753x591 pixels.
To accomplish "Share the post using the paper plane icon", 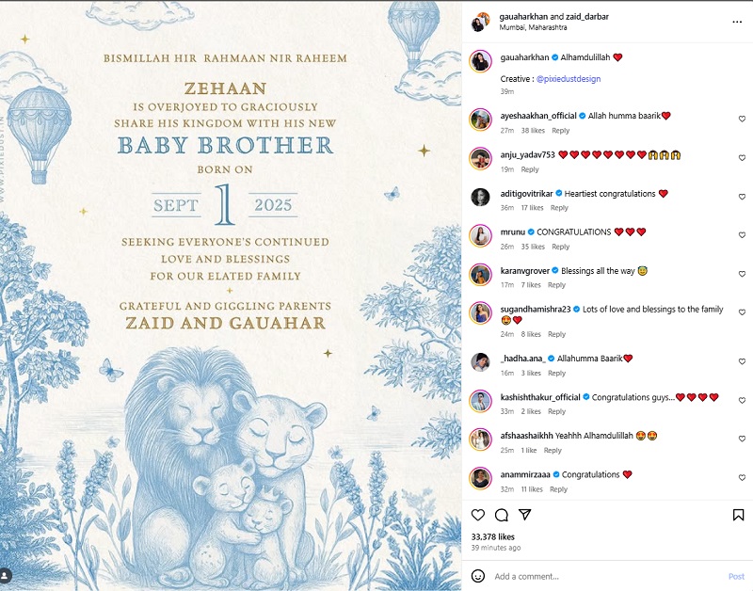I will (x=525, y=515).
